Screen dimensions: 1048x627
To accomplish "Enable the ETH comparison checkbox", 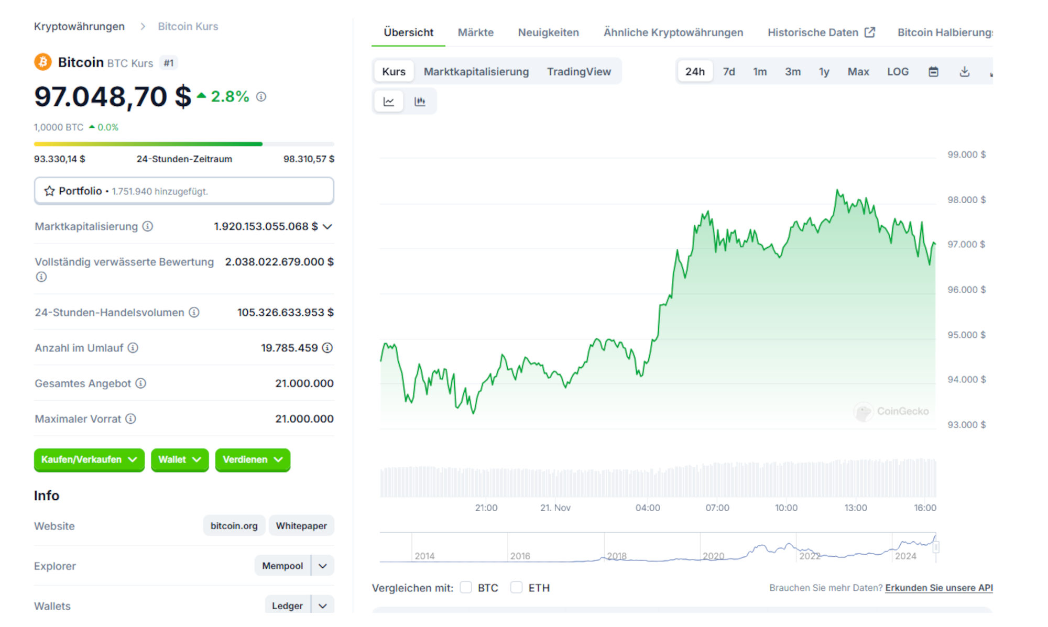I will point(517,588).
